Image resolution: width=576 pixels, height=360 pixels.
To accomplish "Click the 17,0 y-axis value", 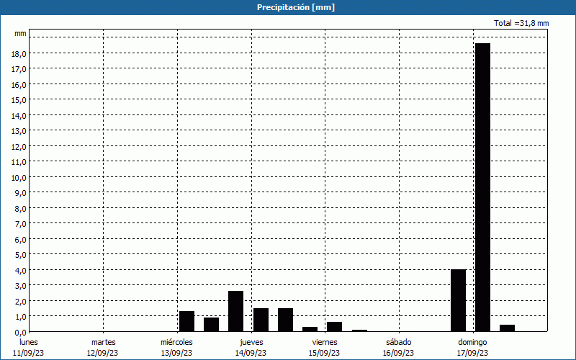I will tap(19, 69).
